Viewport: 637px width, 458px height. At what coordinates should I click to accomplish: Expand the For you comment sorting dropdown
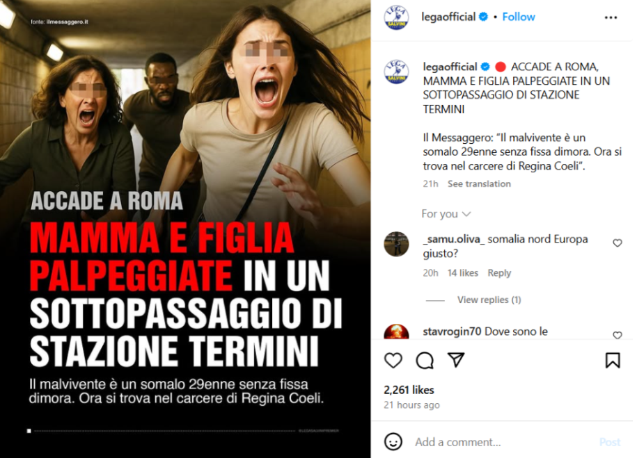tap(446, 214)
